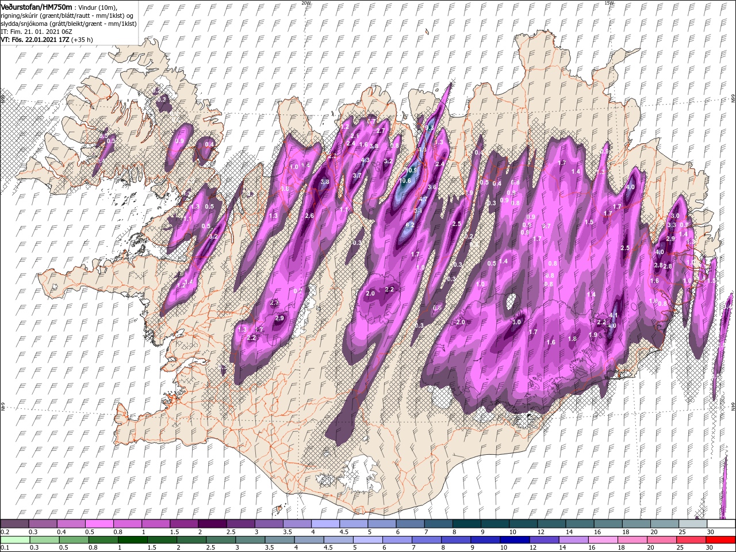Click the bright pink 0.5–0.8 swatch, upper legend
The width and height of the screenshot is (736, 552).
99,524
